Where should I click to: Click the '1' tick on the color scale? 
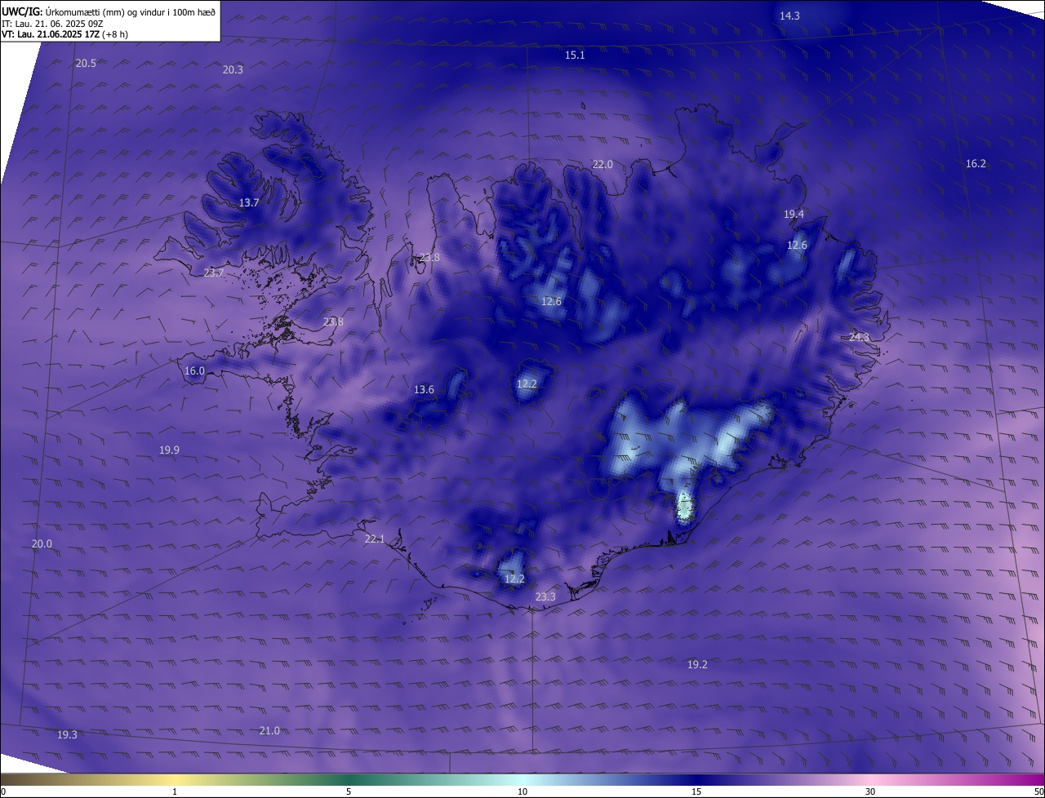pyautogui.click(x=175, y=791)
